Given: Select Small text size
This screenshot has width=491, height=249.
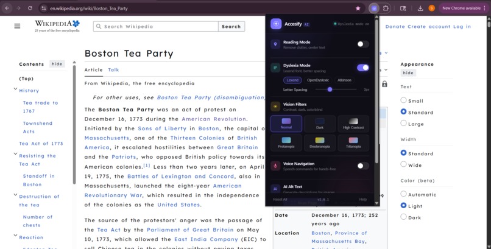Looking at the screenshot, I should (x=404, y=100).
